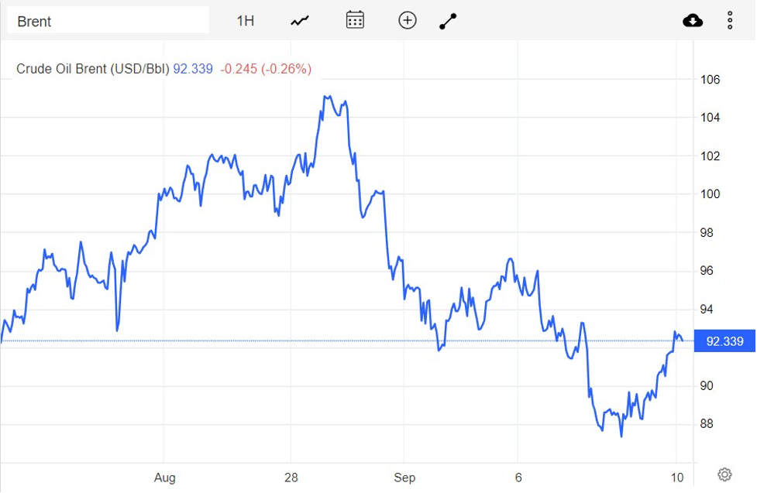Click the Aug label on time axis

tap(164, 478)
